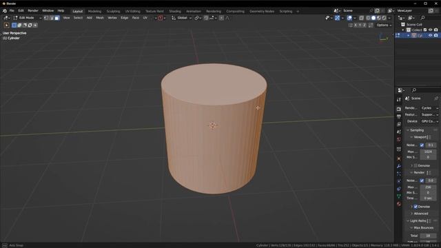This screenshot has height=248, width=441.
Task: Toggle X axis mirror button
Action: 356,25
